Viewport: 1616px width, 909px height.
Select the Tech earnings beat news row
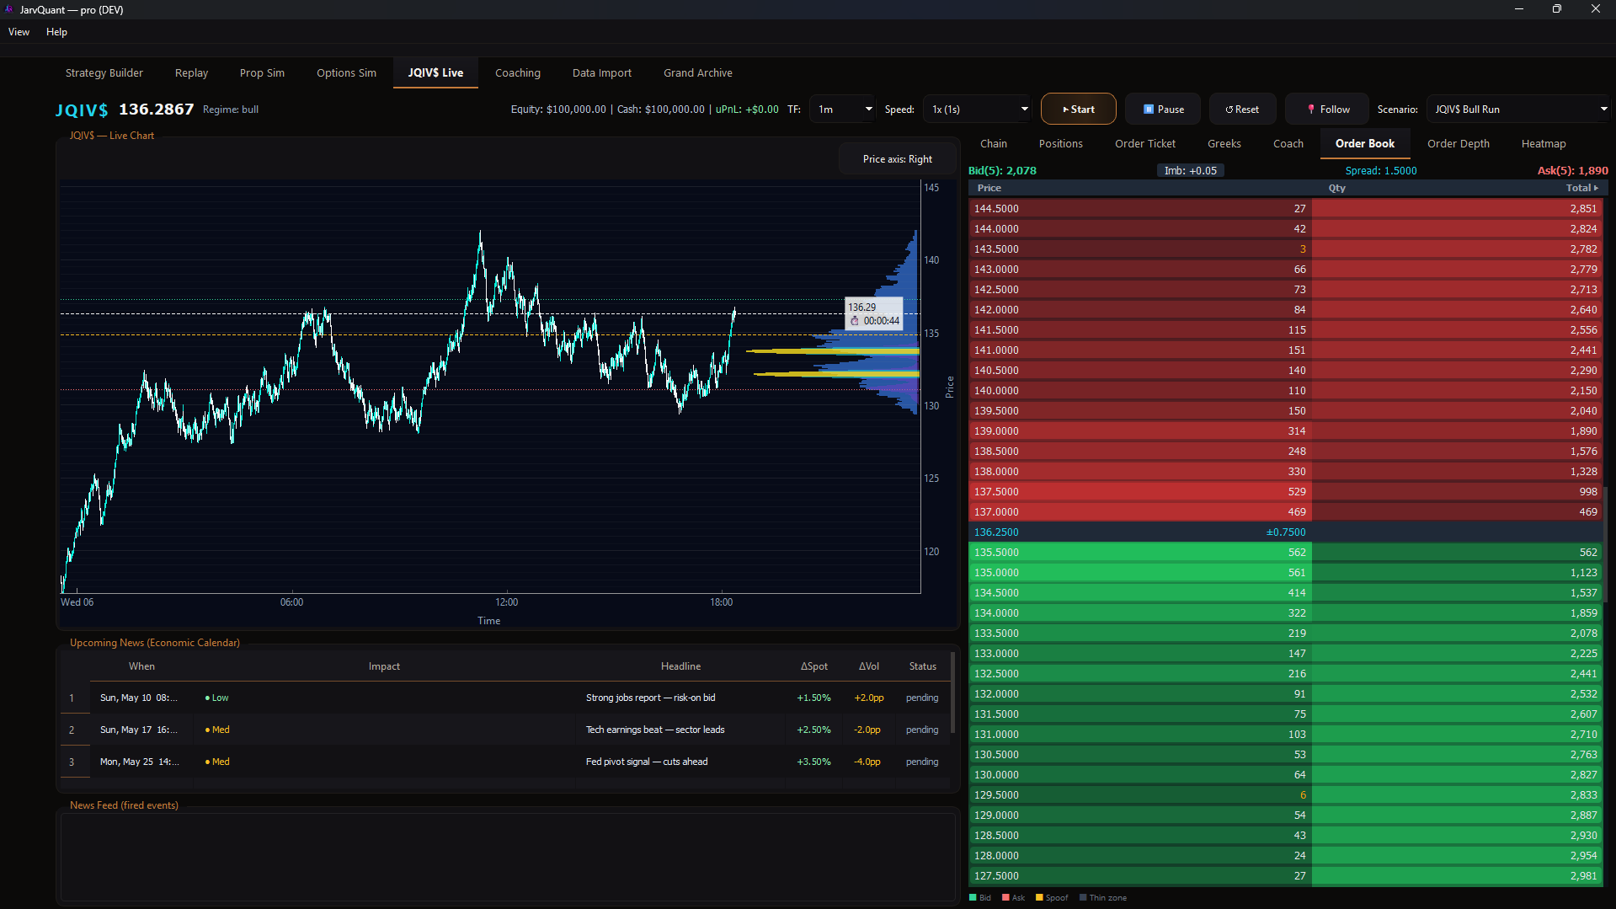tap(505, 730)
